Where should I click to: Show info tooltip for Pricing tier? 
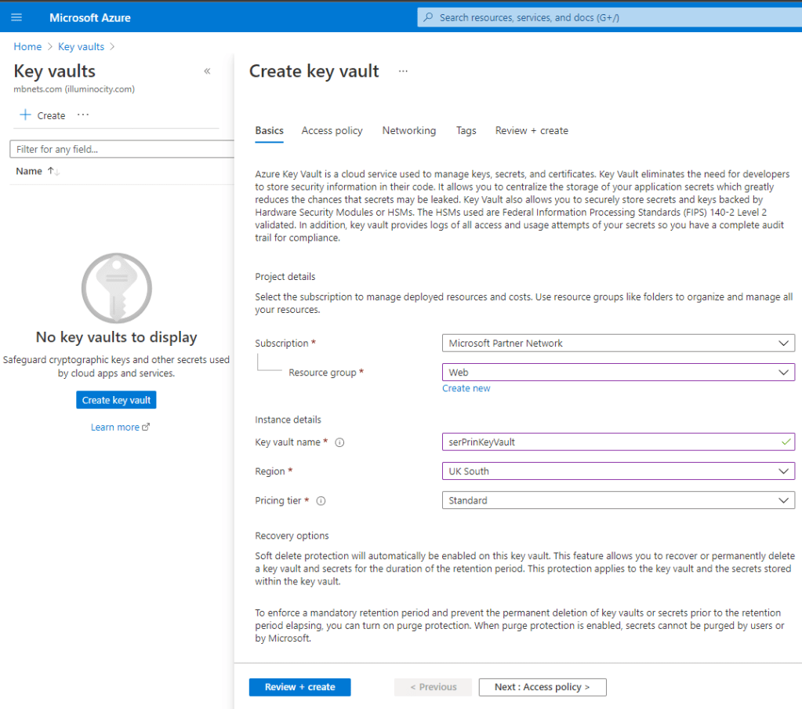pyautogui.click(x=321, y=501)
